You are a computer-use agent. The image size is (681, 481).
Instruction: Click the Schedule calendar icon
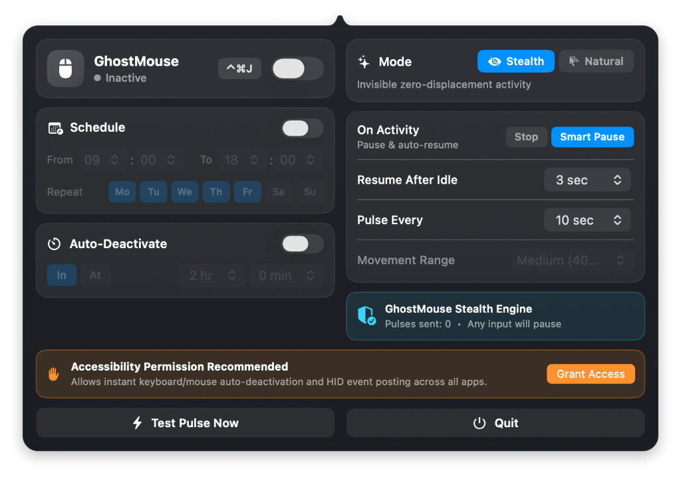tap(56, 128)
